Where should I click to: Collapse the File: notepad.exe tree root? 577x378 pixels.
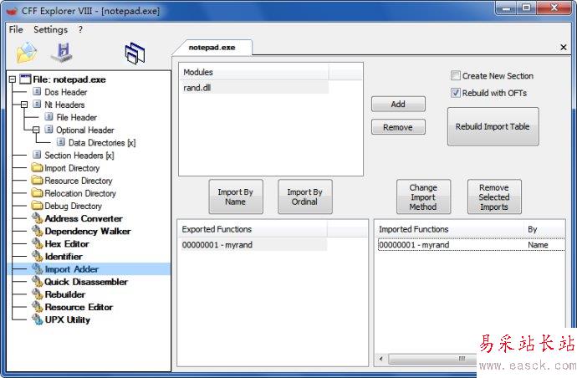coord(13,79)
